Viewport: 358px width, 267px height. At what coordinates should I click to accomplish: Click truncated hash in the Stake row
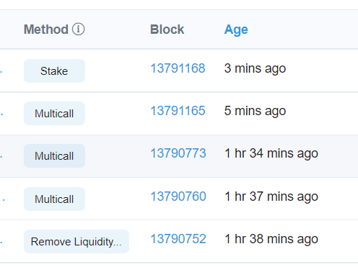click(1, 71)
